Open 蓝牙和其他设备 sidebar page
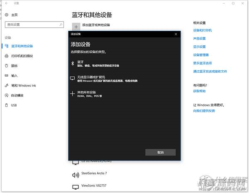The image size is (249, 193). point(22,46)
